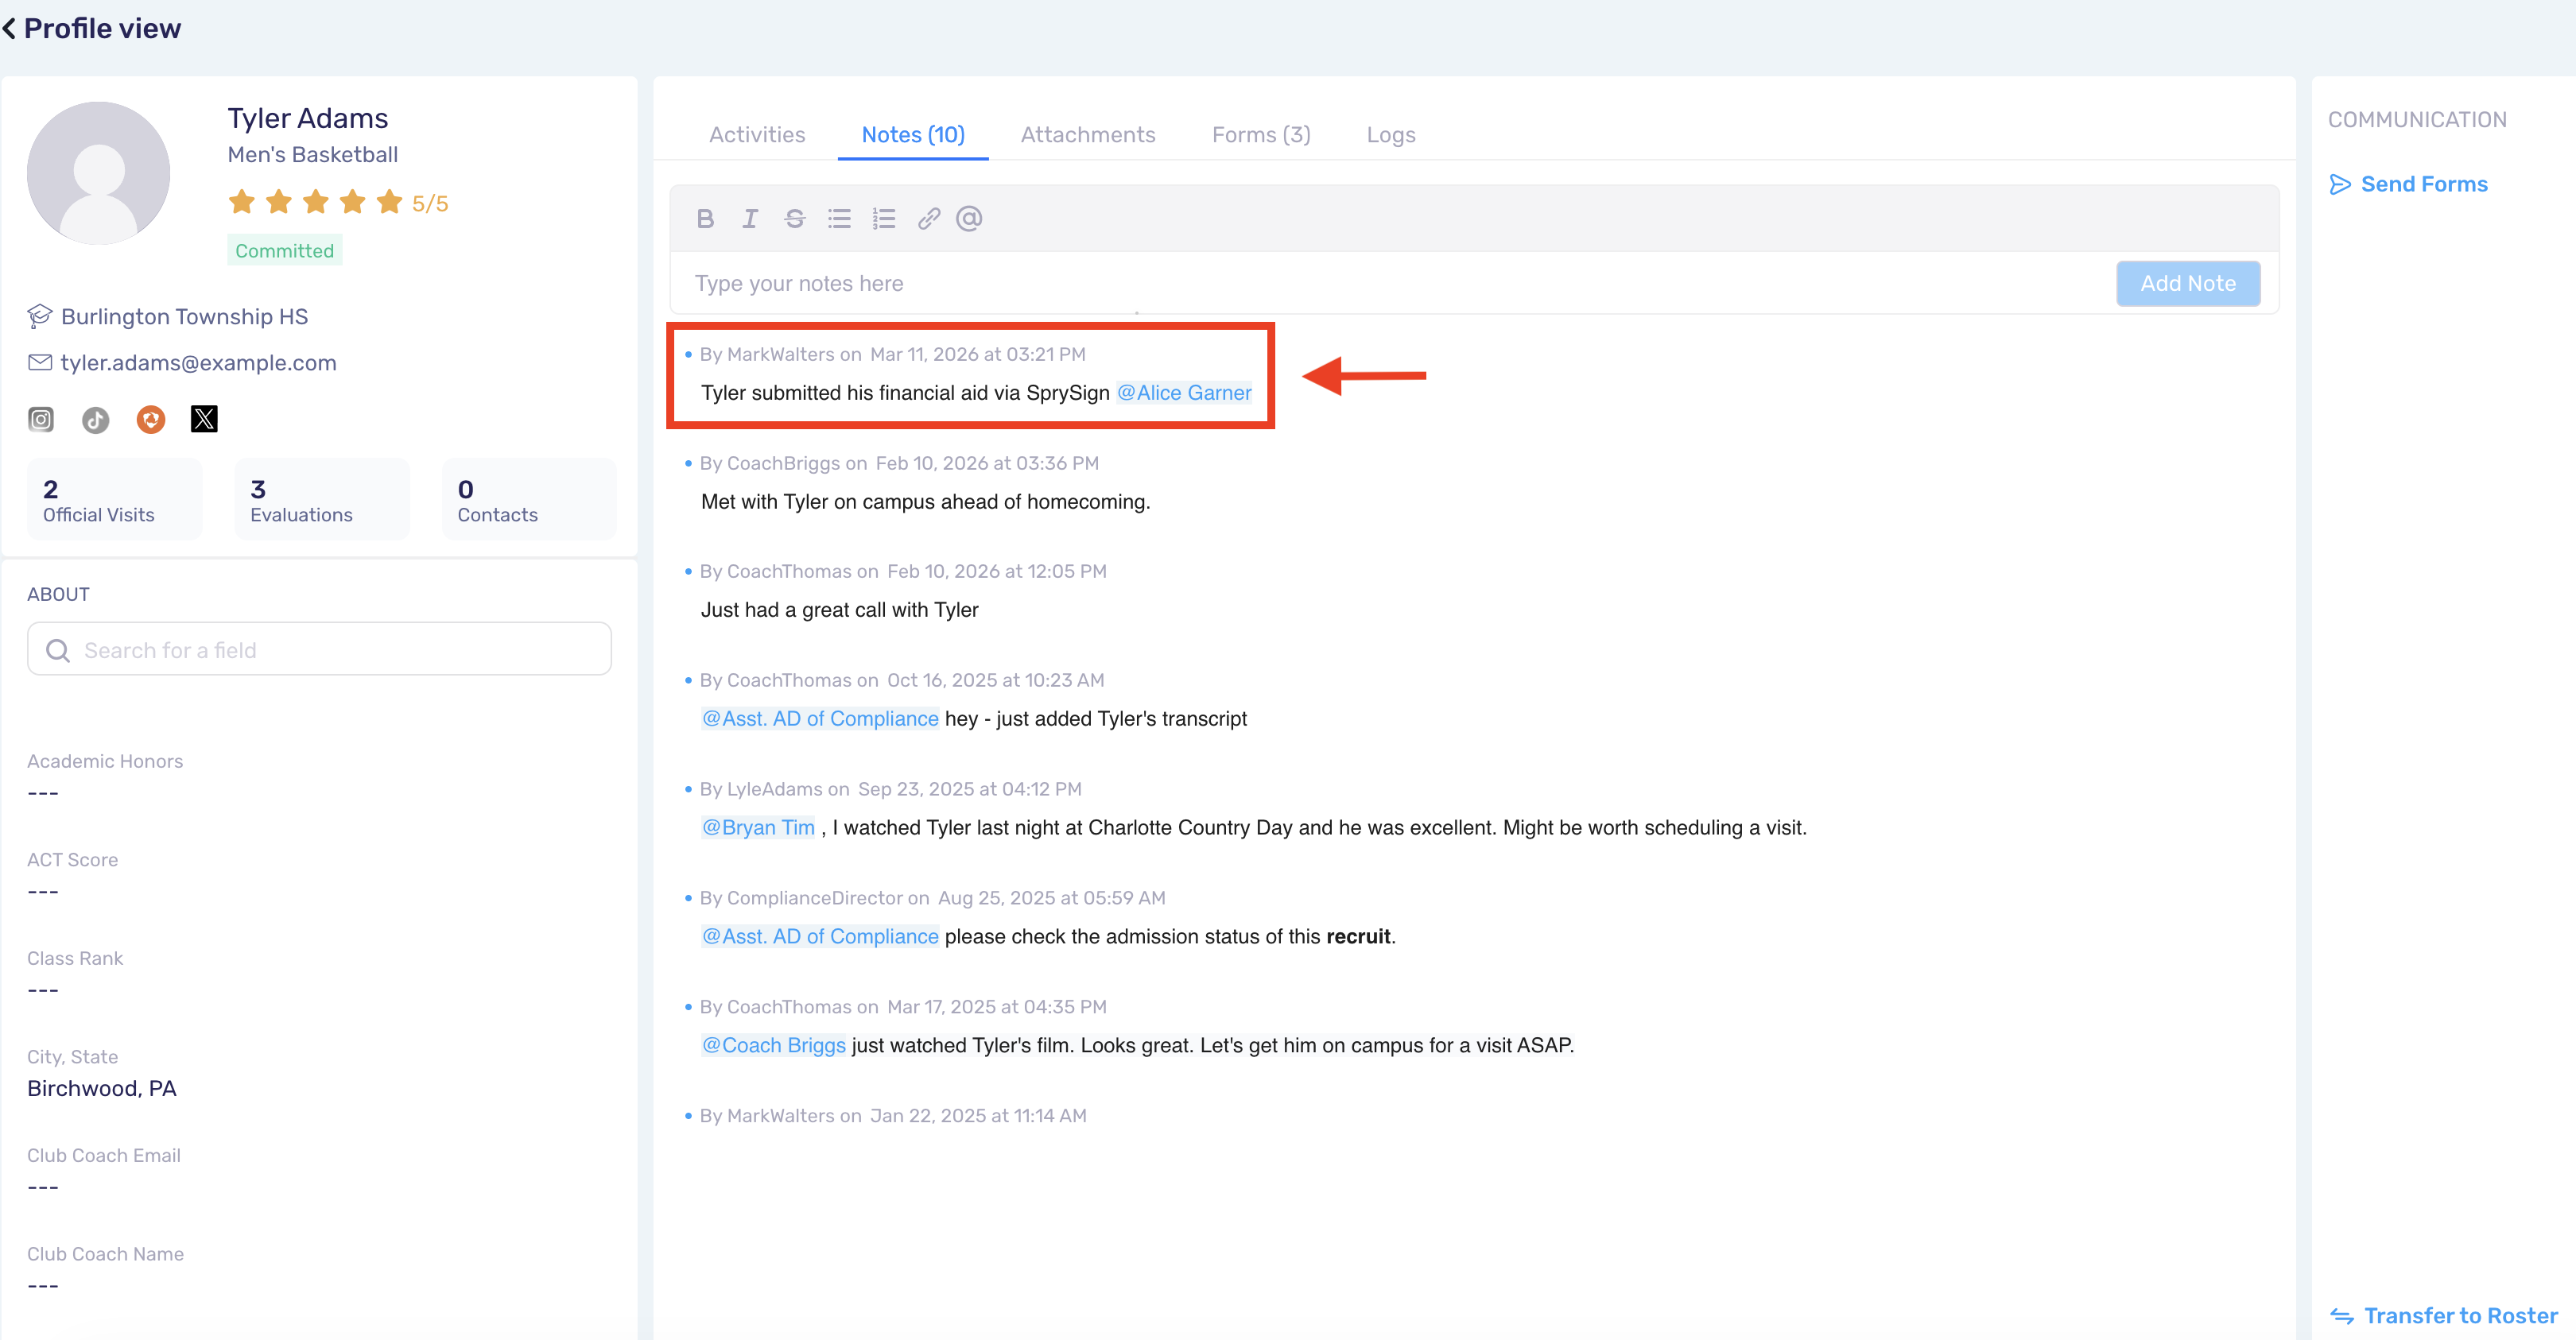This screenshot has height=1340, width=2576.
Task: Click the orange social profile icon
Action: [151, 419]
